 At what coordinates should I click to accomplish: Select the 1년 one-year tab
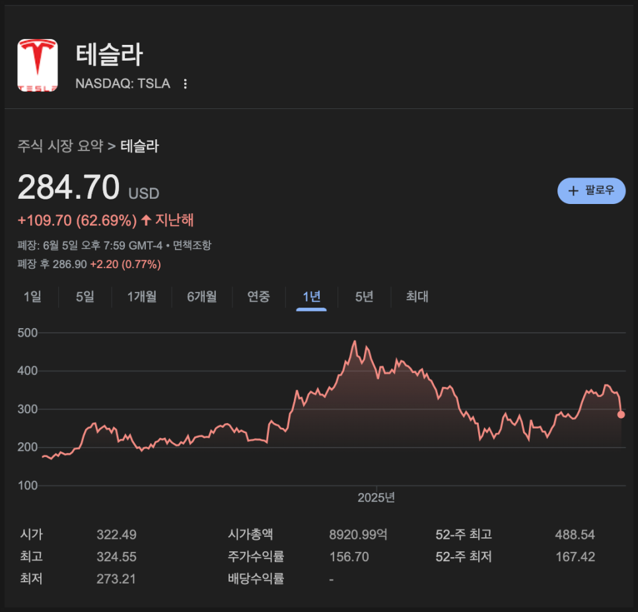point(312,296)
